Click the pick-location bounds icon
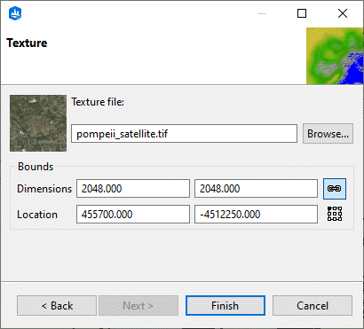The width and height of the screenshot is (364, 329). pos(335,214)
